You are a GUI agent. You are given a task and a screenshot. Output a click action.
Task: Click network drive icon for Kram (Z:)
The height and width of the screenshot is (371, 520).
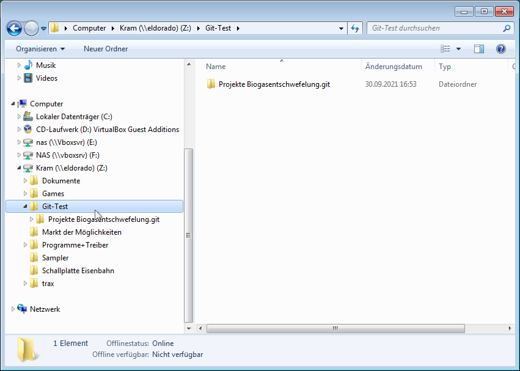tap(28, 168)
